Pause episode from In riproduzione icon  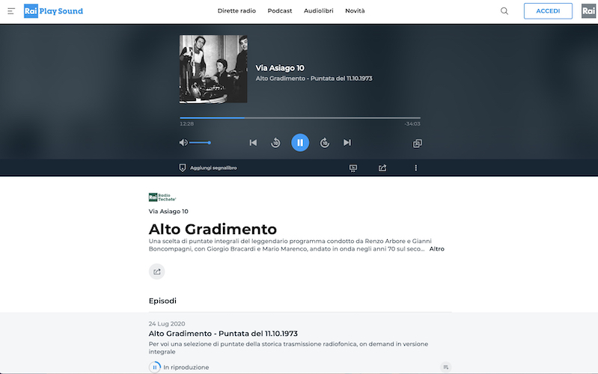[x=154, y=367]
